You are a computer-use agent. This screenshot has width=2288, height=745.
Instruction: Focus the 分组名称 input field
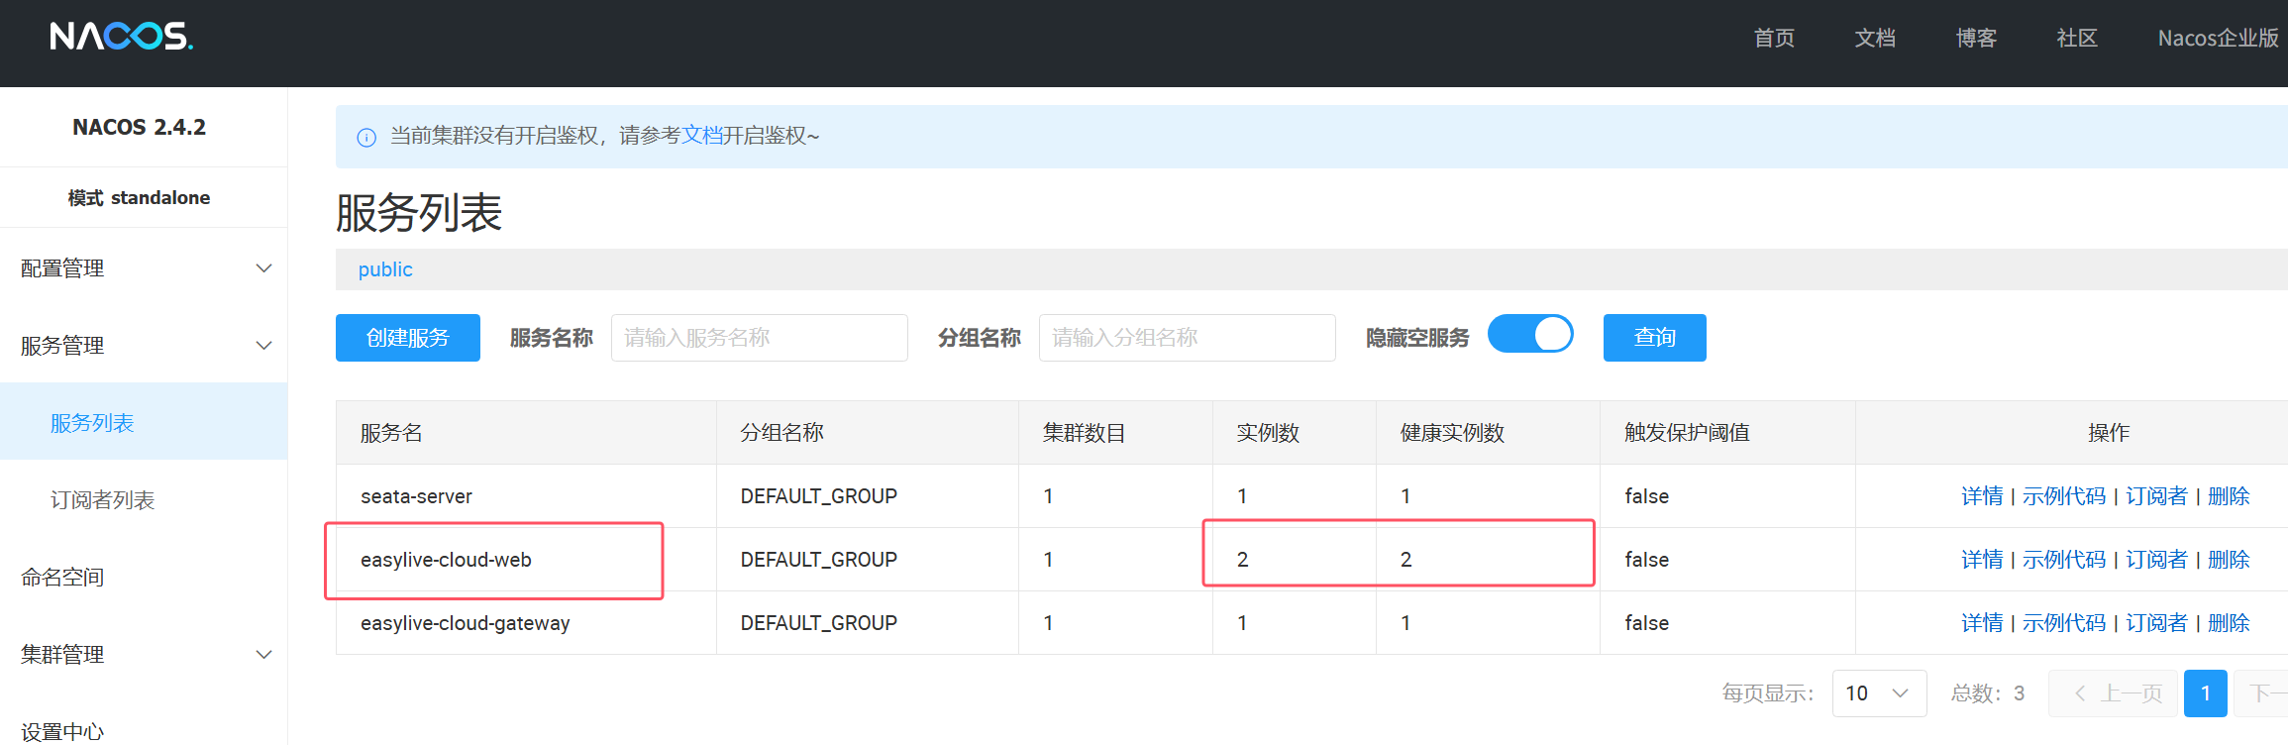(1188, 338)
